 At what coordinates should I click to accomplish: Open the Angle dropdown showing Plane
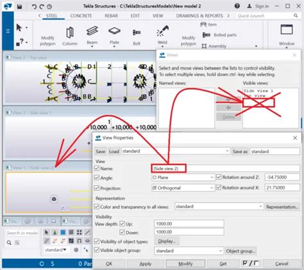tap(183, 177)
